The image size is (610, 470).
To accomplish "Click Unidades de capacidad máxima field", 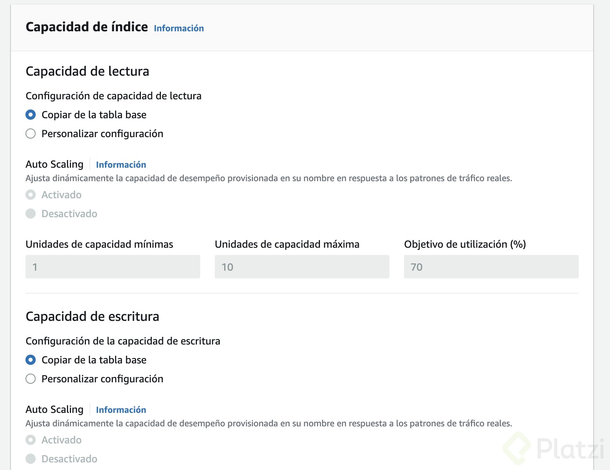I will (x=302, y=267).
